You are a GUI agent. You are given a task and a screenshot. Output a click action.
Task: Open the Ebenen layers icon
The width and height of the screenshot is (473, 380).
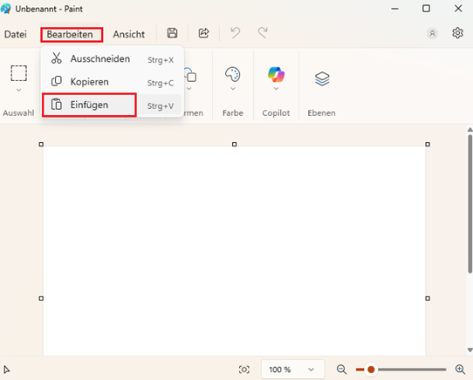pos(322,79)
